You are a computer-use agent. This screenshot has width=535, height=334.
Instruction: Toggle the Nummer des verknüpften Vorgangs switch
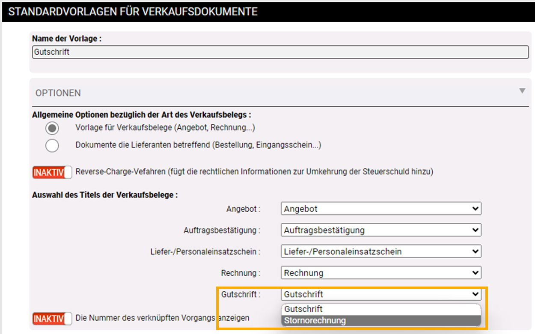(x=52, y=318)
